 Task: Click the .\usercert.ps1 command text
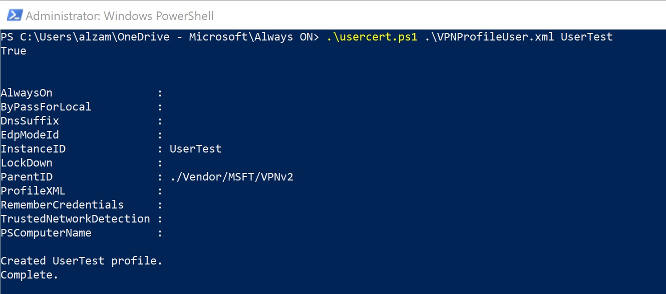372,37
